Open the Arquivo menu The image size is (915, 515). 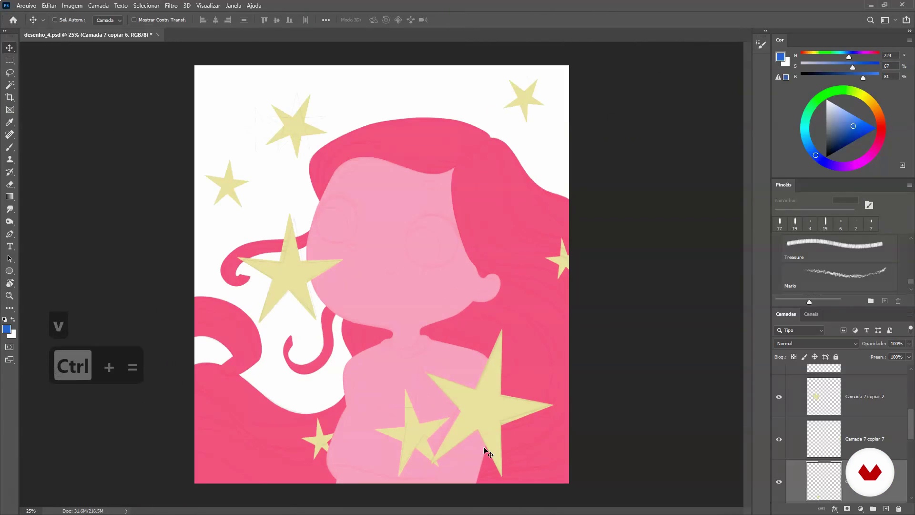pyautogui.click(x=26, y=6)
